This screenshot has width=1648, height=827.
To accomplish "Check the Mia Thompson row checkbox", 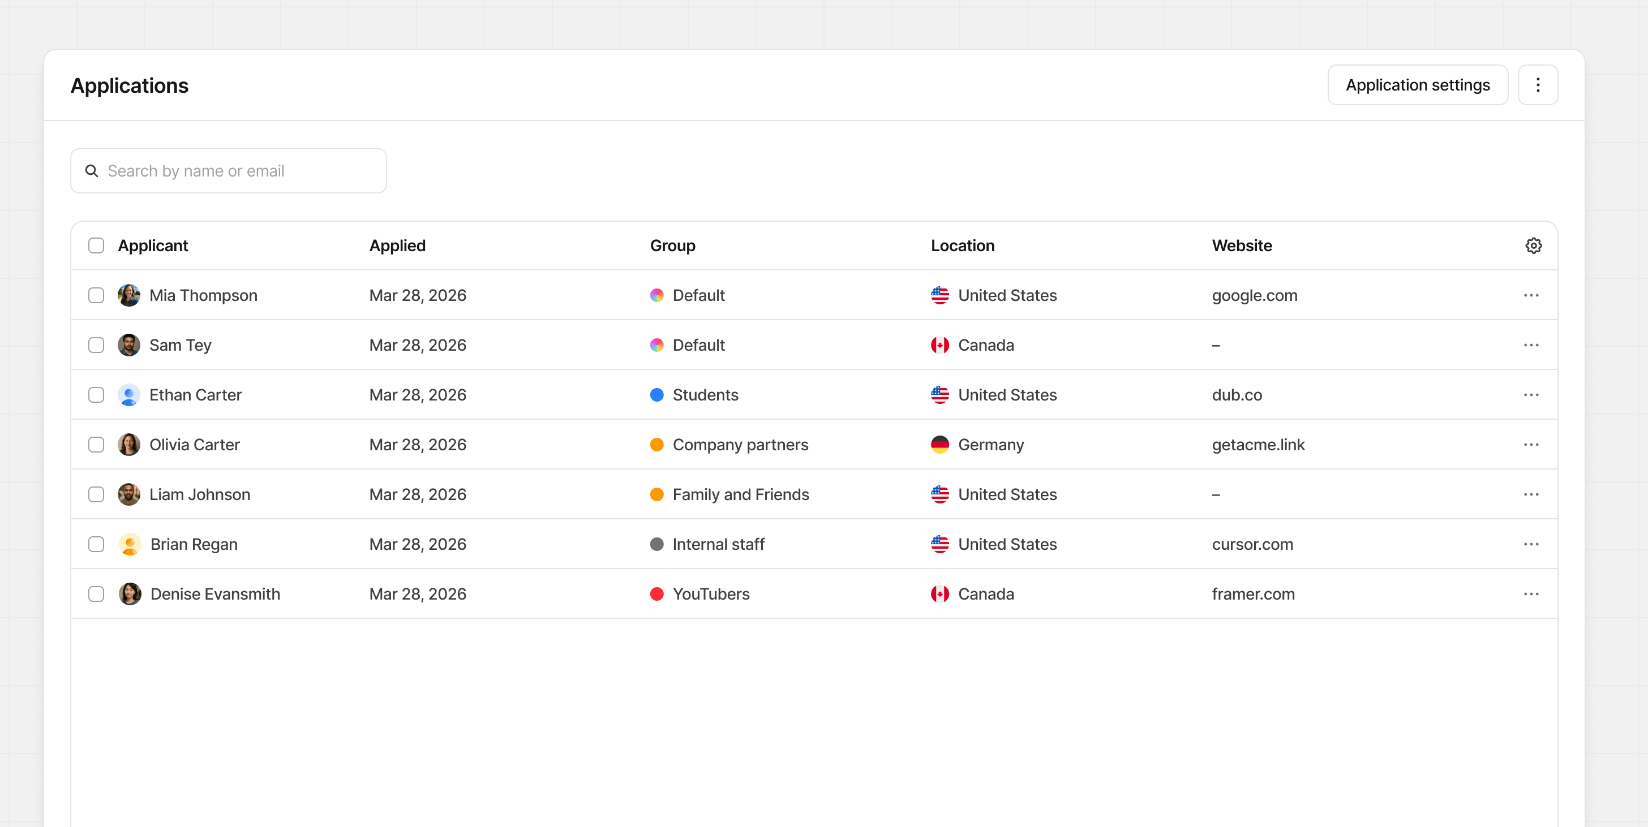I will coord(96,295).
